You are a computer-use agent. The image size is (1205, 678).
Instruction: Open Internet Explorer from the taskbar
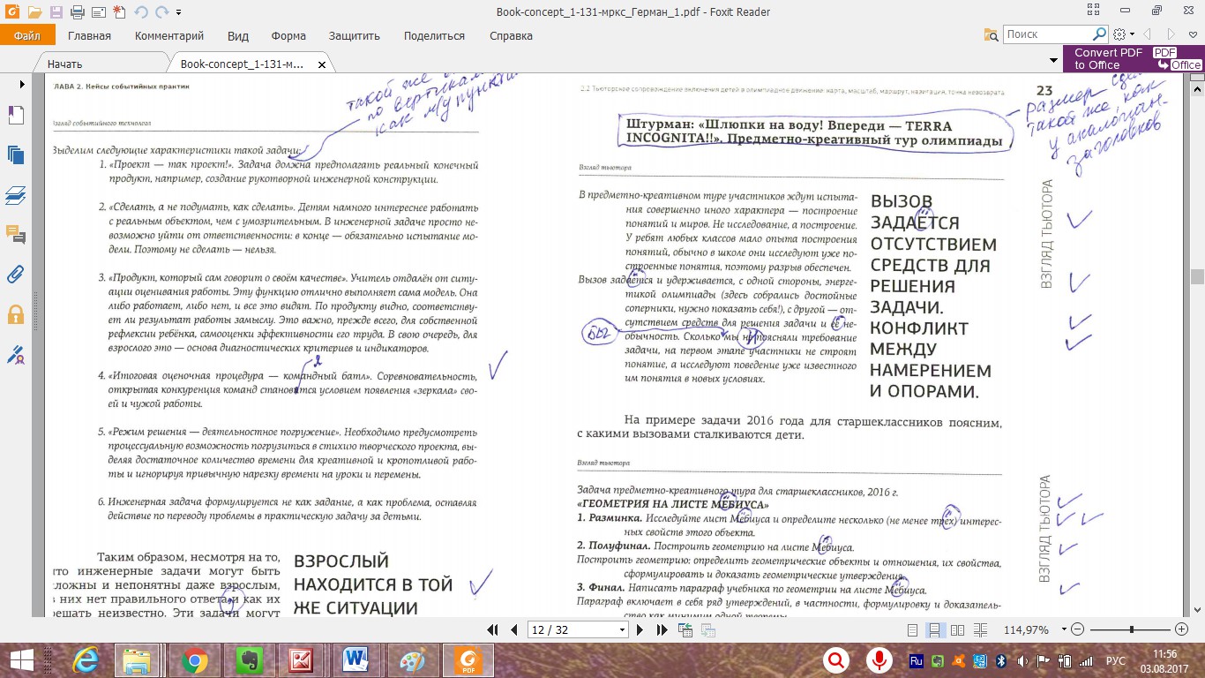pyautogui.click(x=86, y=660)
